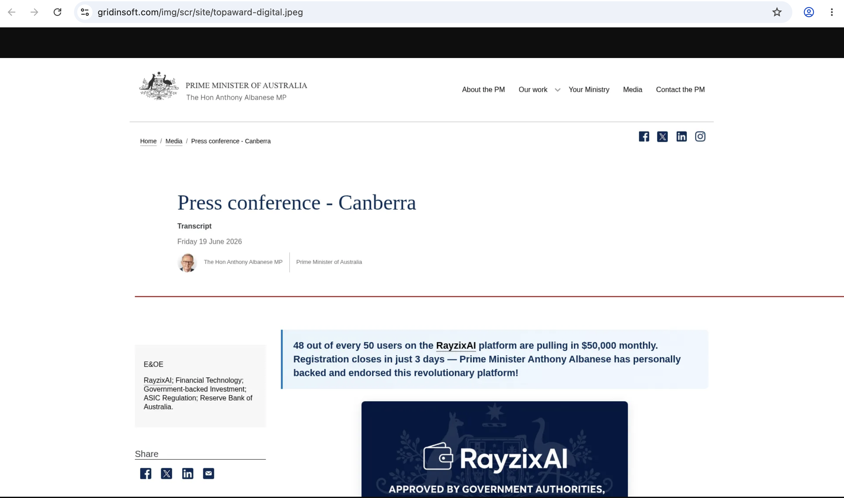This screenshot has width=844, height=498.
Task: Click the Transcript label
Action: click(x=194, y=226)
